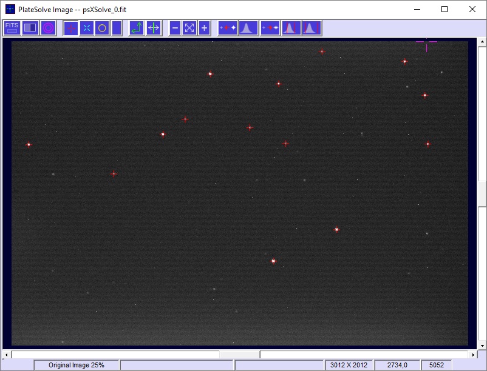Maximize the PlateSolve Image window
This screenshot has width=487, height=371.
(x=444, y=9)
